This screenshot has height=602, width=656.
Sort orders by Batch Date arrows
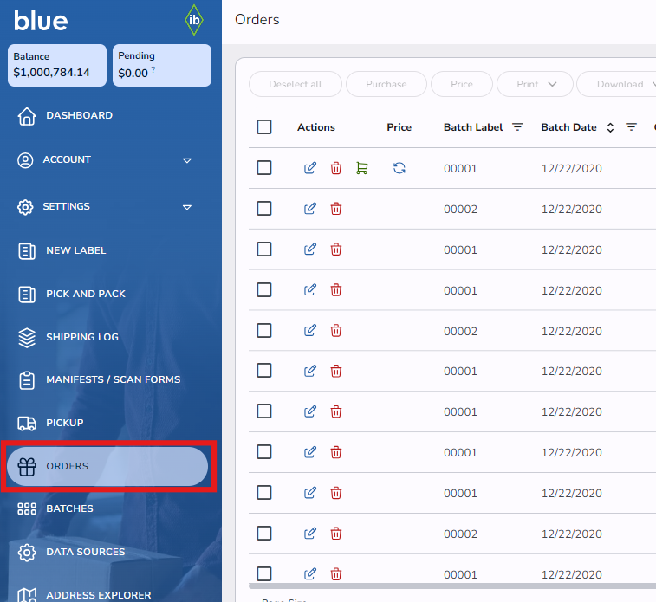click(610, 127)
